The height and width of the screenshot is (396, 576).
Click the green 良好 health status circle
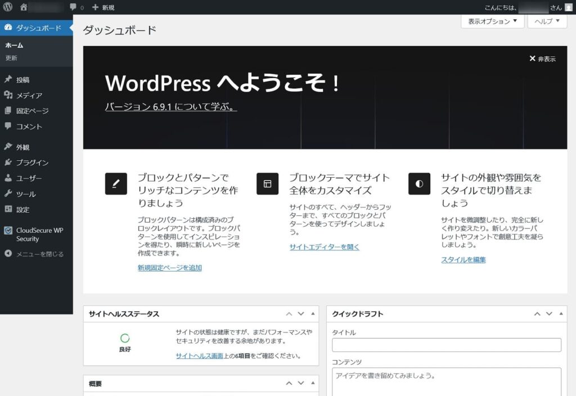(x=125, y=338)
